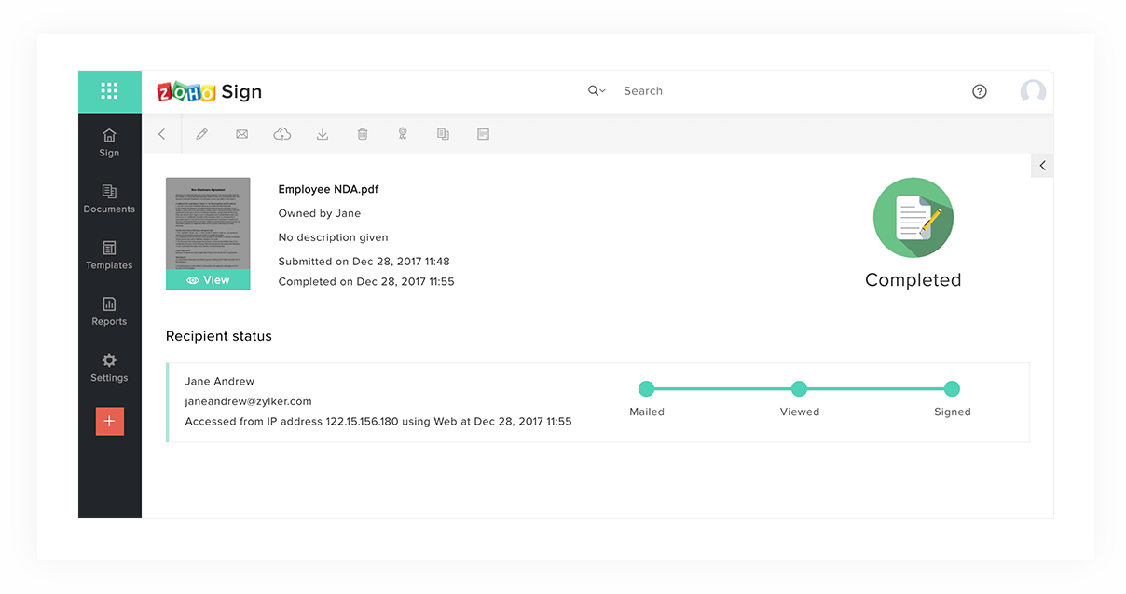Open Settings in sidebar
Image resolution: width=1126 pixels, height=594 pixels.
coord(109,368)
